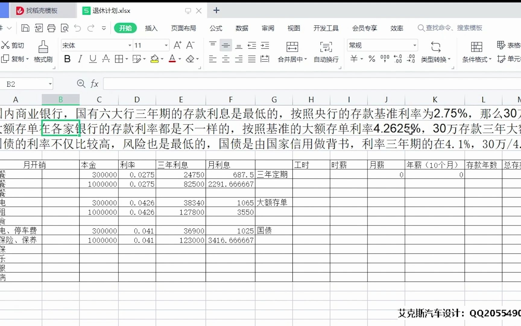521x326 pixels.
Task: Click the search command box
Action: (450, 28)
